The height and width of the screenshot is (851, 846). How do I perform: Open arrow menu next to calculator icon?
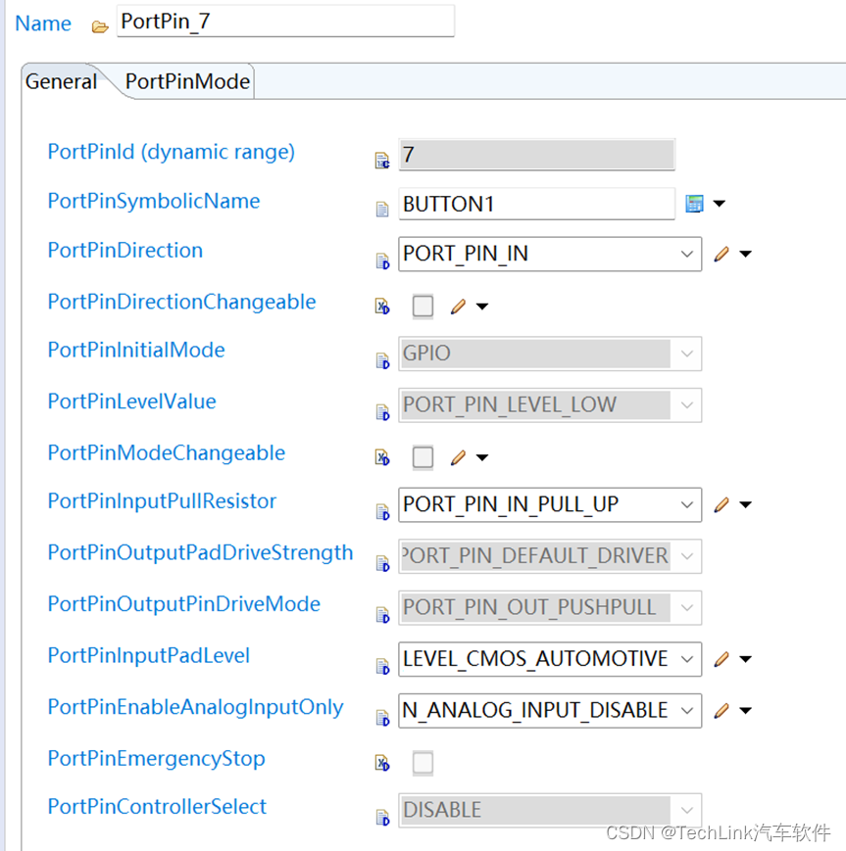pyautogui.click(x=720, y=204)
